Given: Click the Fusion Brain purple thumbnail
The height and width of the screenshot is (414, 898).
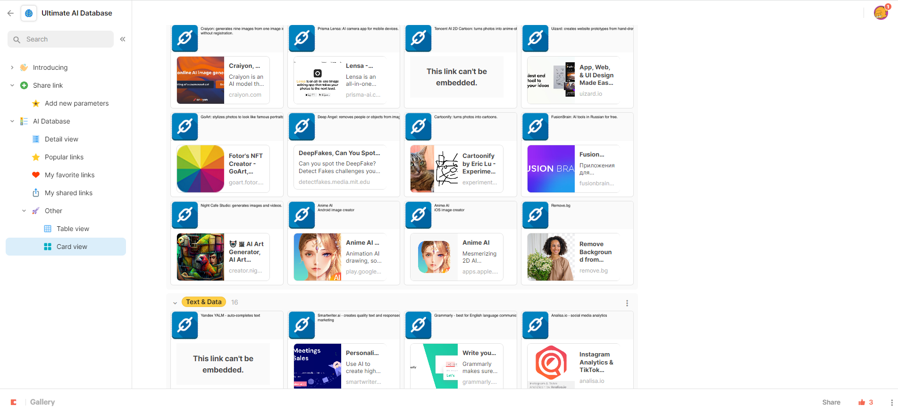Looking at the screenshot, I should [x=551, y=169].
